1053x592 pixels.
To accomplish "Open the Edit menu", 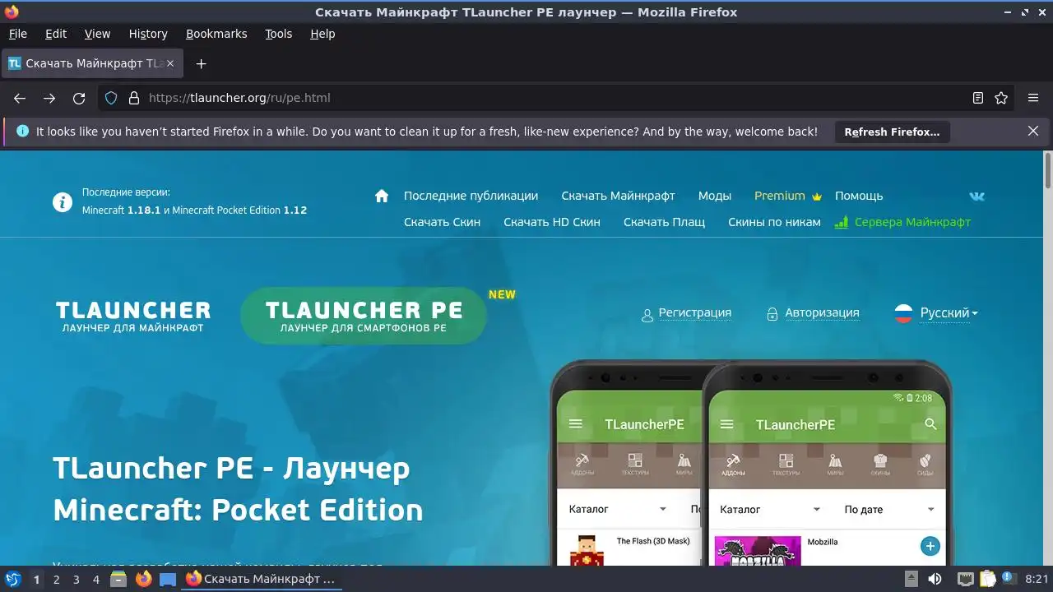I will tap(56, 34).
